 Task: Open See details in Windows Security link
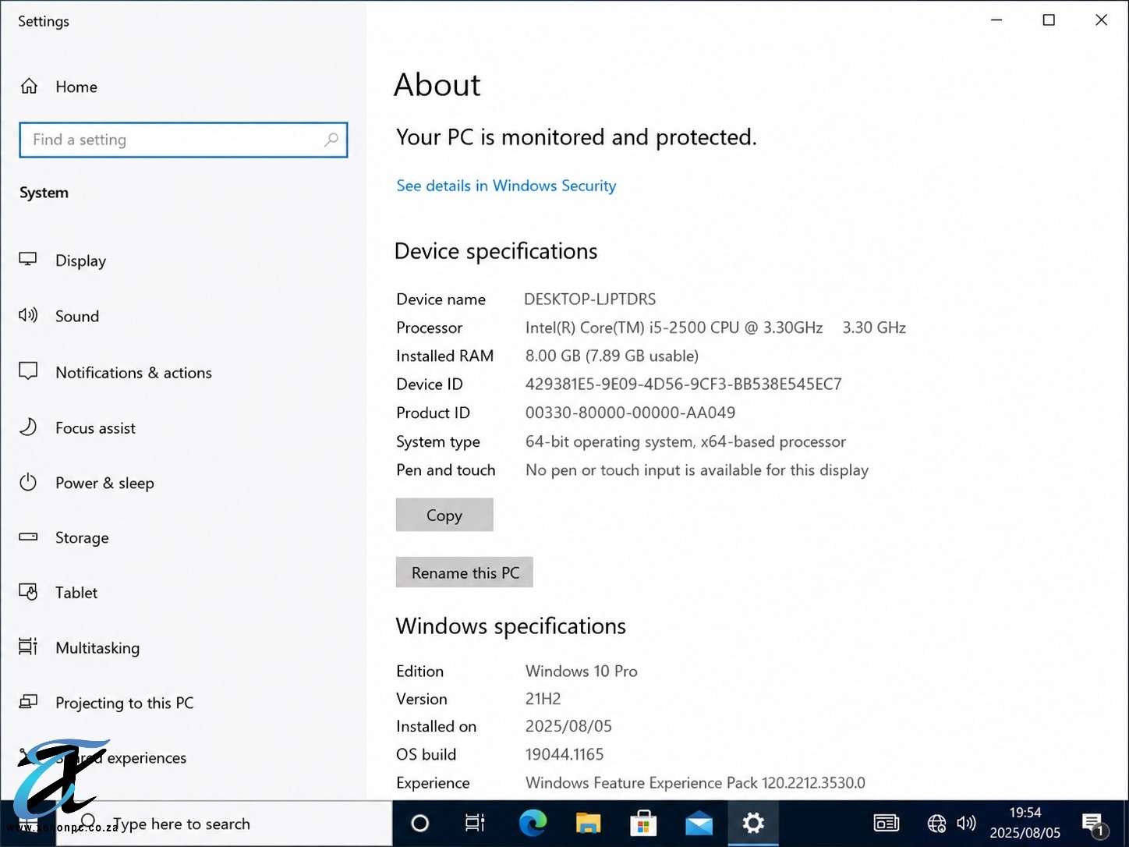click(506, 186)
